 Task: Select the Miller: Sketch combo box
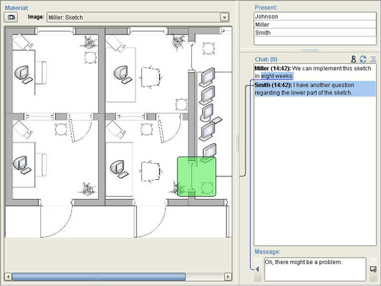click(x=138, y=18)
